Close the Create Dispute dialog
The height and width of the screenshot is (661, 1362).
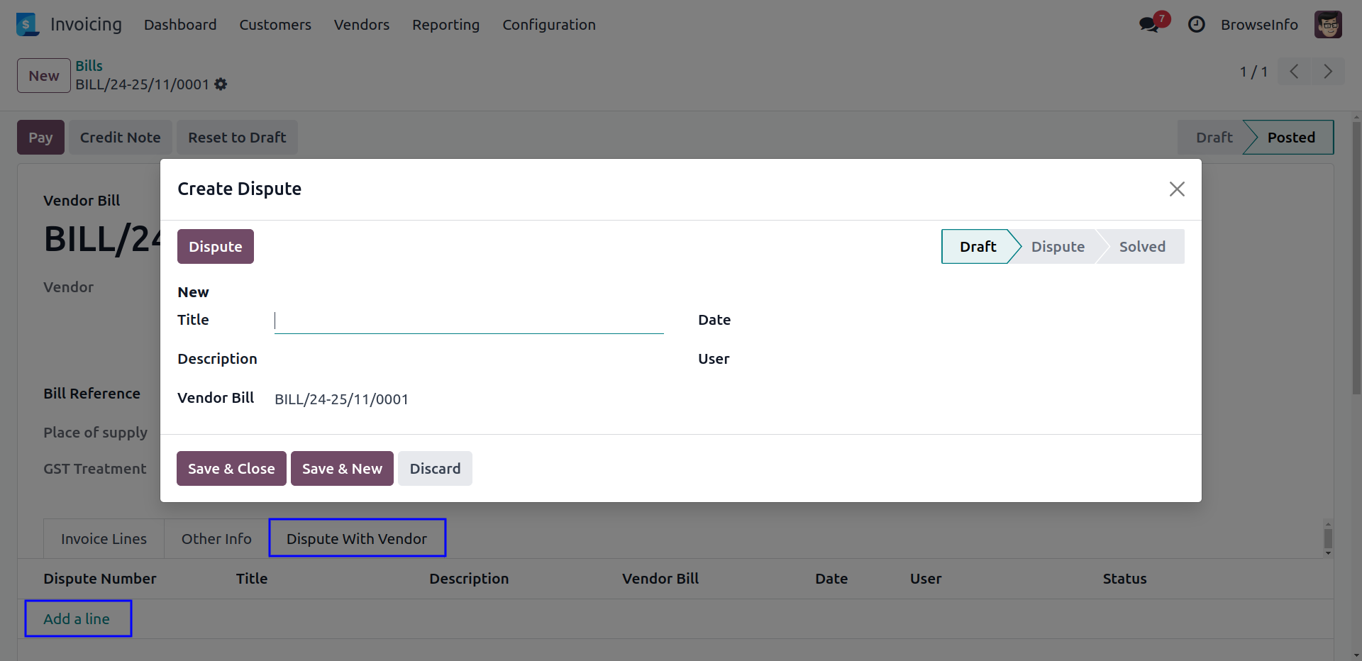(x=1176, y=189)
